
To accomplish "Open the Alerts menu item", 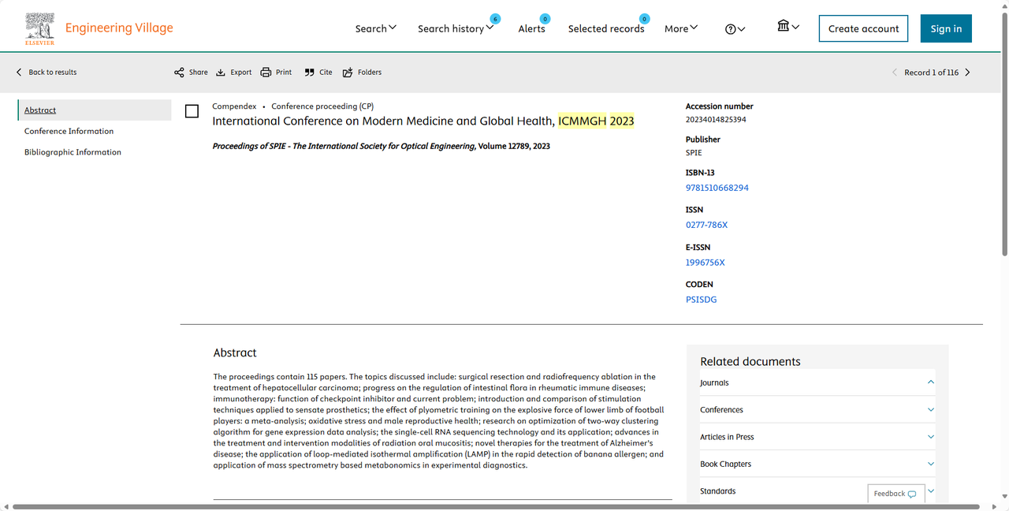I will [x=531, y=28].
